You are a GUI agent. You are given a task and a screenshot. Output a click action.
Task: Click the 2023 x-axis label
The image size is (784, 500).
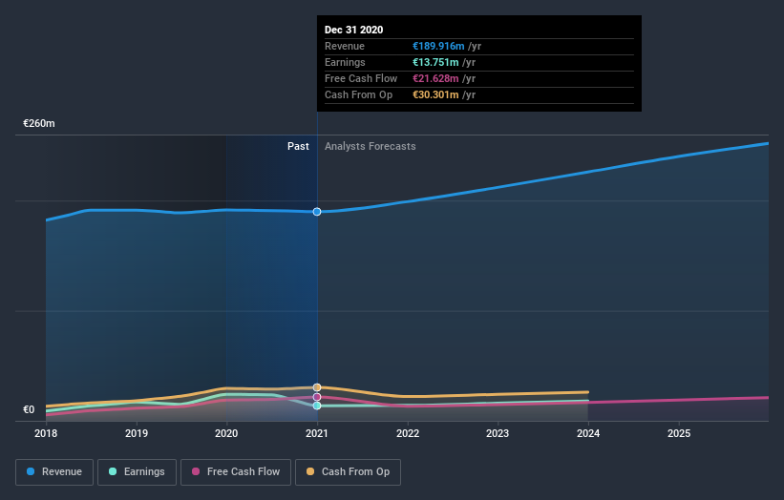tap(498, 433)
